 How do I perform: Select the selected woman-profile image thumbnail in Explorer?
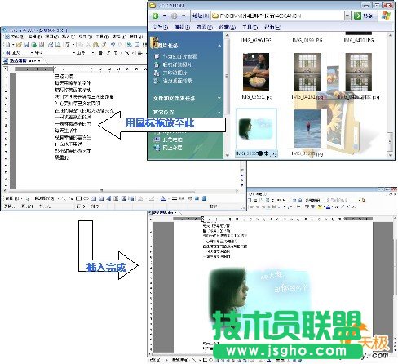coord(256,129)
